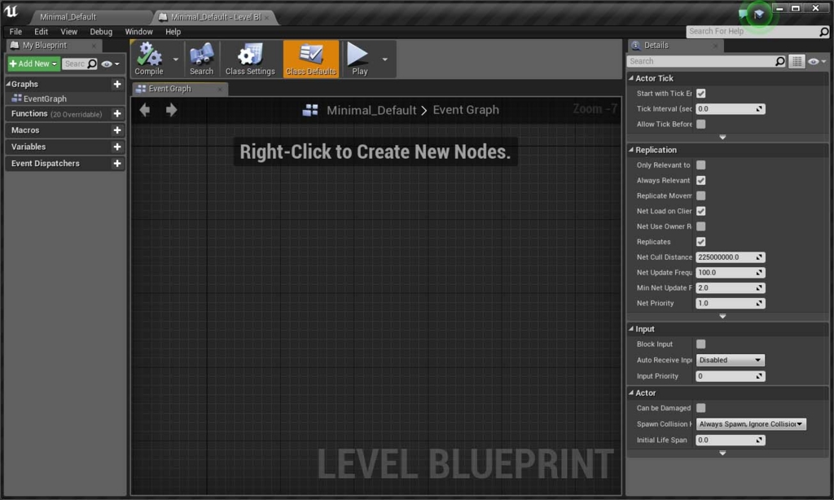
Task: Add new Event Dispatcher with plus icon
Action: [117, 164]
